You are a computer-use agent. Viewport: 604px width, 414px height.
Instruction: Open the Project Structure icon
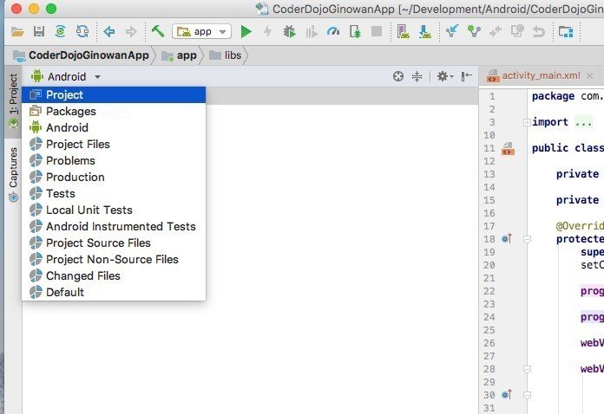(566, 31)
